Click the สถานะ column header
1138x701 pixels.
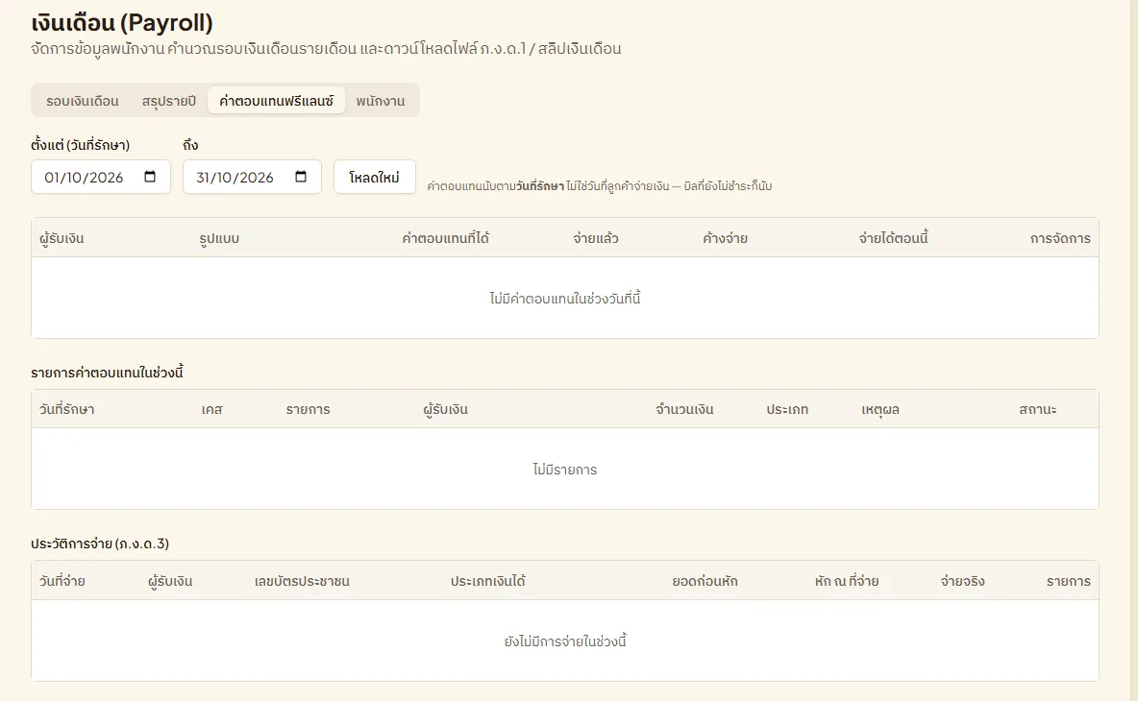click(x=1038, y=410)
